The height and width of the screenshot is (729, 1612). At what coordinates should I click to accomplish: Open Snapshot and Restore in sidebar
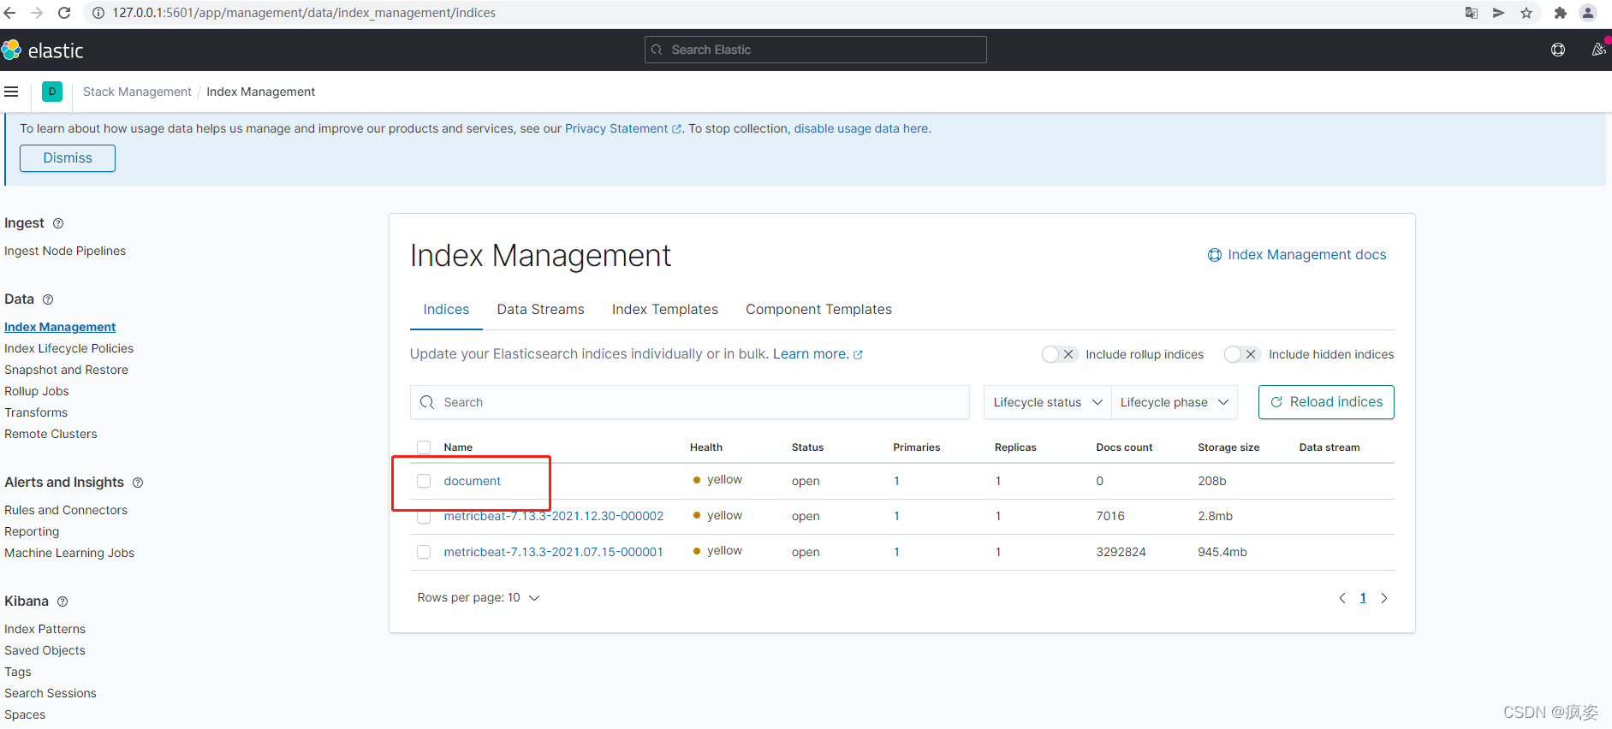(x=66, y=370)
